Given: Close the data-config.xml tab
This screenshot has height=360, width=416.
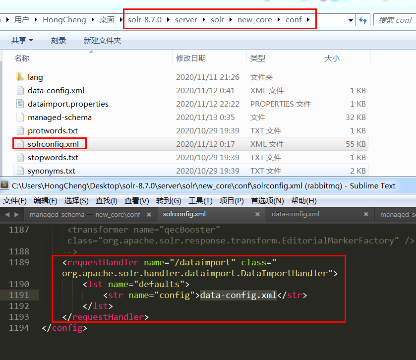Looking at the screenshot, I should point(366,214).
